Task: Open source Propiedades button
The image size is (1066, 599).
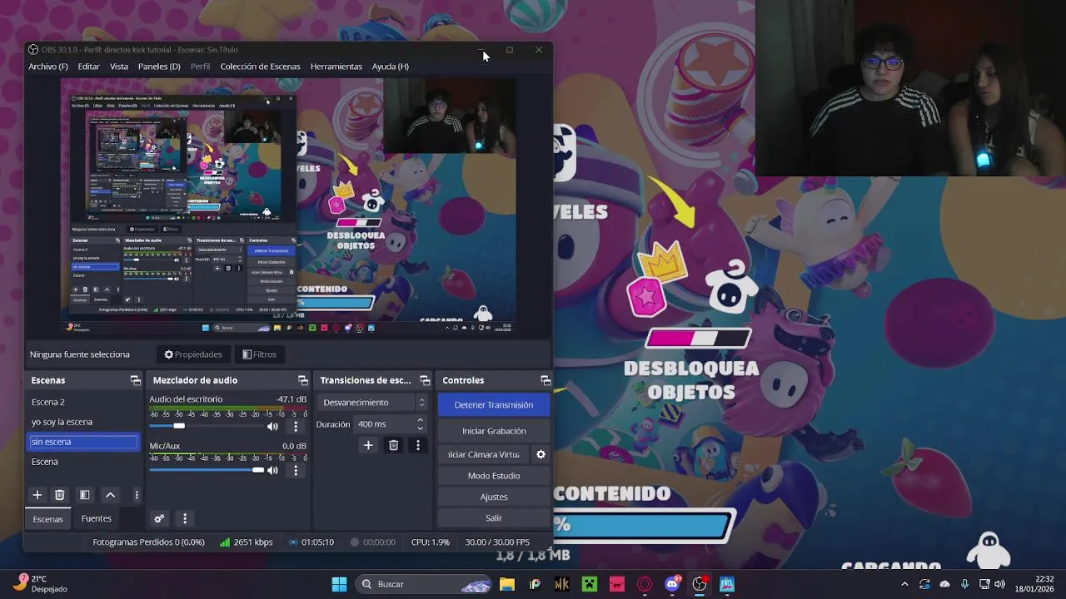Action: [x=193, y=354]
